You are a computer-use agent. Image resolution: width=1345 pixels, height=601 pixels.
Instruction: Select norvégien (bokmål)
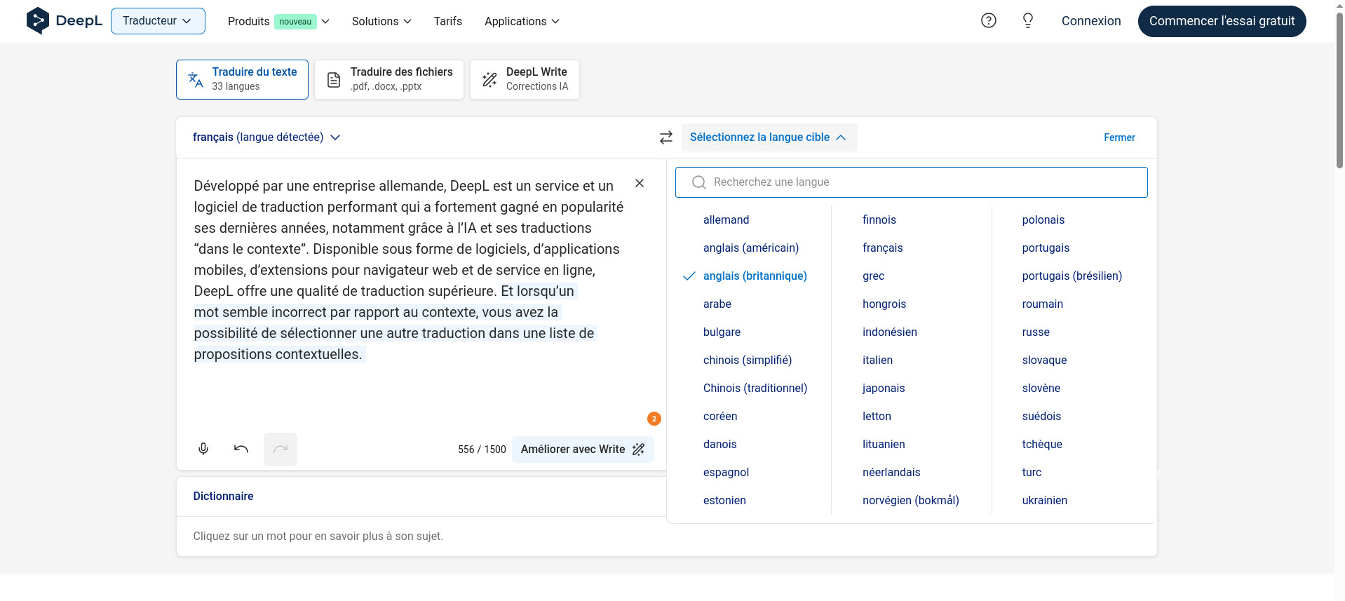tap(911, 500)
